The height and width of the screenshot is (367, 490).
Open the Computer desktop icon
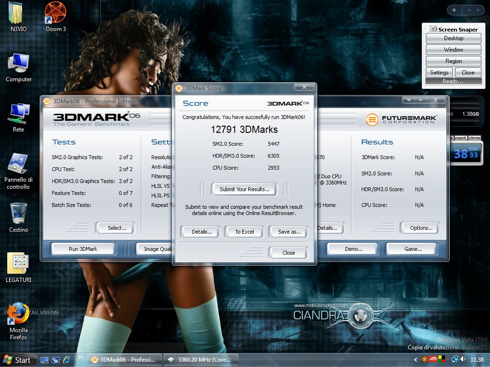pos(19,64)
